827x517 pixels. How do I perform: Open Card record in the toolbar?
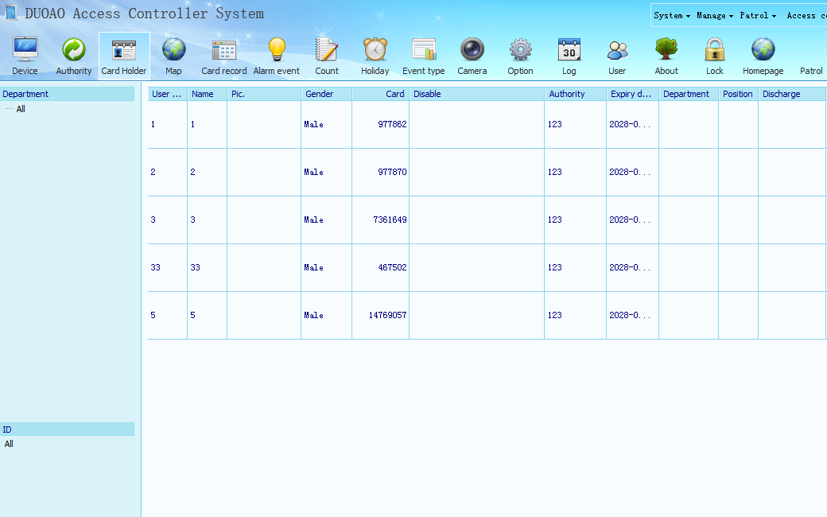click(223, 56)
